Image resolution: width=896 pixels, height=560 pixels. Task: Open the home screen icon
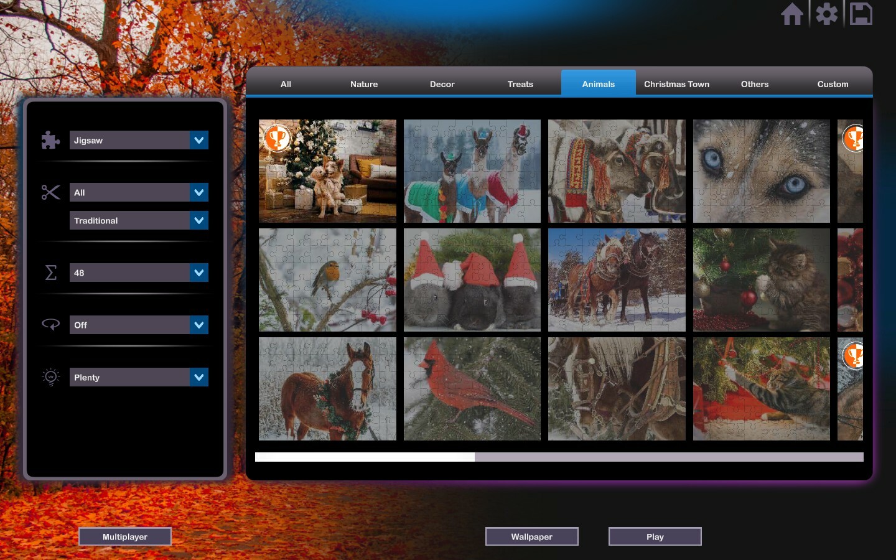pyautogui.click(x=791, y=14)
